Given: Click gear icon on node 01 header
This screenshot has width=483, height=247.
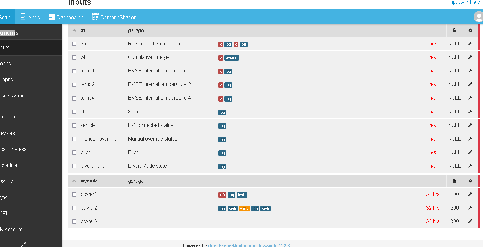Looking at the screenshot, I should [x=470, y=31].
